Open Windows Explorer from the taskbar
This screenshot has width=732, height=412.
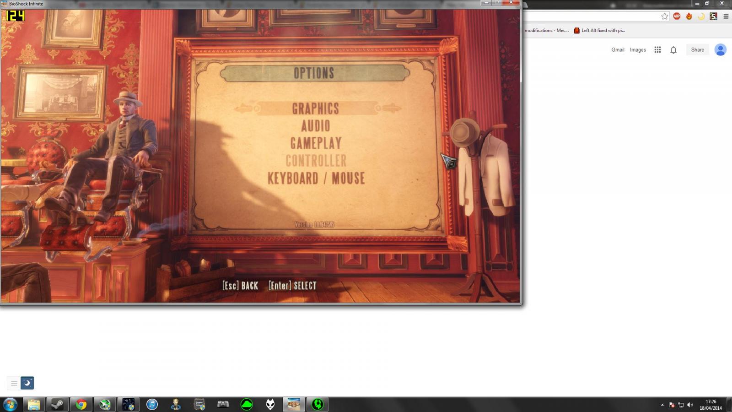[x=33, y=404]
